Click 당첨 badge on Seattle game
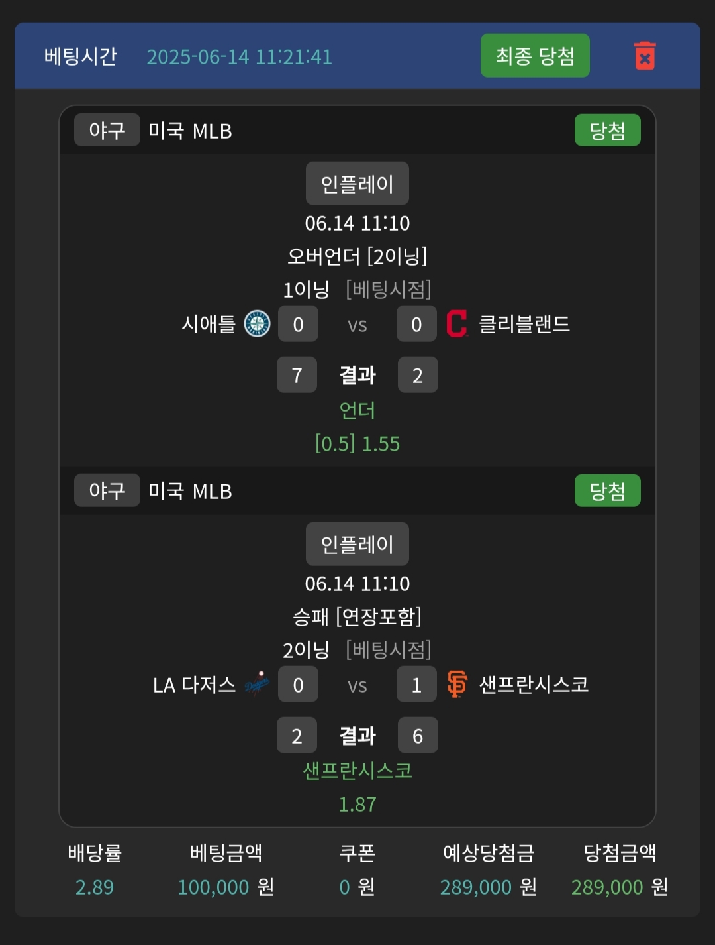 point(607,131)
